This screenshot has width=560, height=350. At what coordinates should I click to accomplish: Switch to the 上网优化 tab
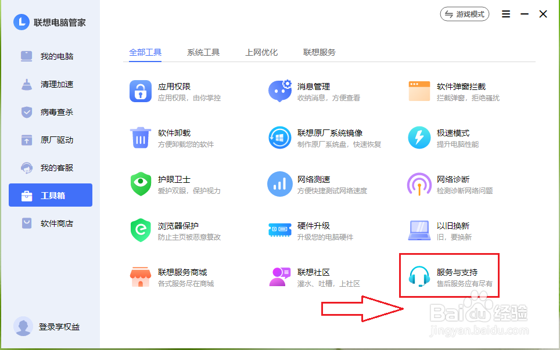pos(261,52)
